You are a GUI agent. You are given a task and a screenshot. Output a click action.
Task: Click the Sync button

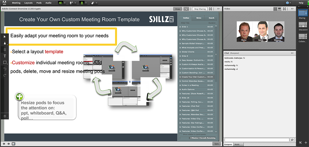pos(216,144)
